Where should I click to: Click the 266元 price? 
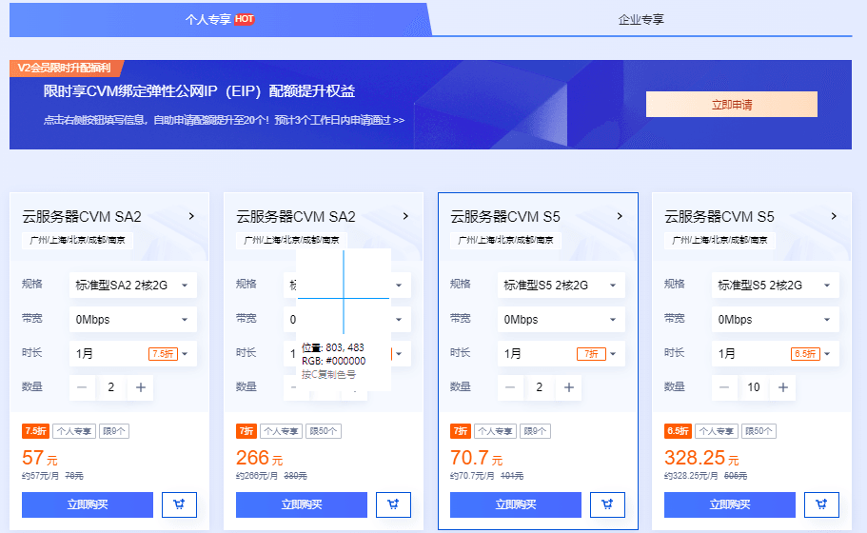[259, 458]
